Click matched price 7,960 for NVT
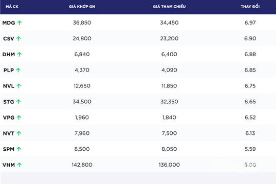The image size is (276, 184). (82, 133)
